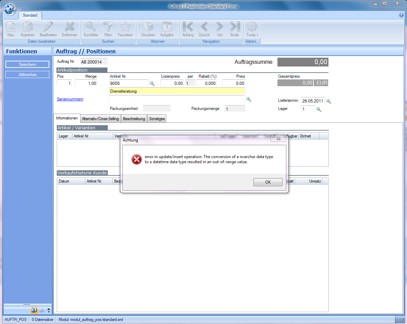Open the application orb menu
Image resolution: width=407 pixels, height=324 pixels.
click(x=10, y=8)
